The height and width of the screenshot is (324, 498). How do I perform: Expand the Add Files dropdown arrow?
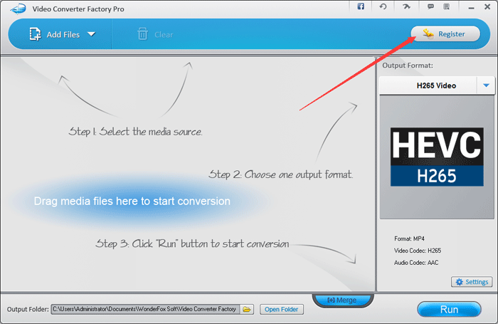click(x=92, y=34)
